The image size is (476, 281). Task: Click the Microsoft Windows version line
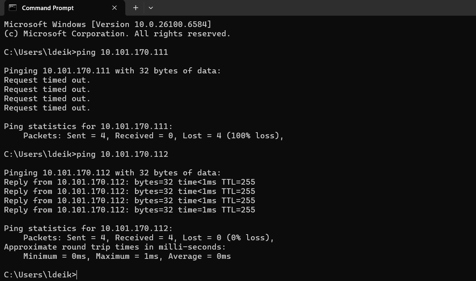pos(108,25)
